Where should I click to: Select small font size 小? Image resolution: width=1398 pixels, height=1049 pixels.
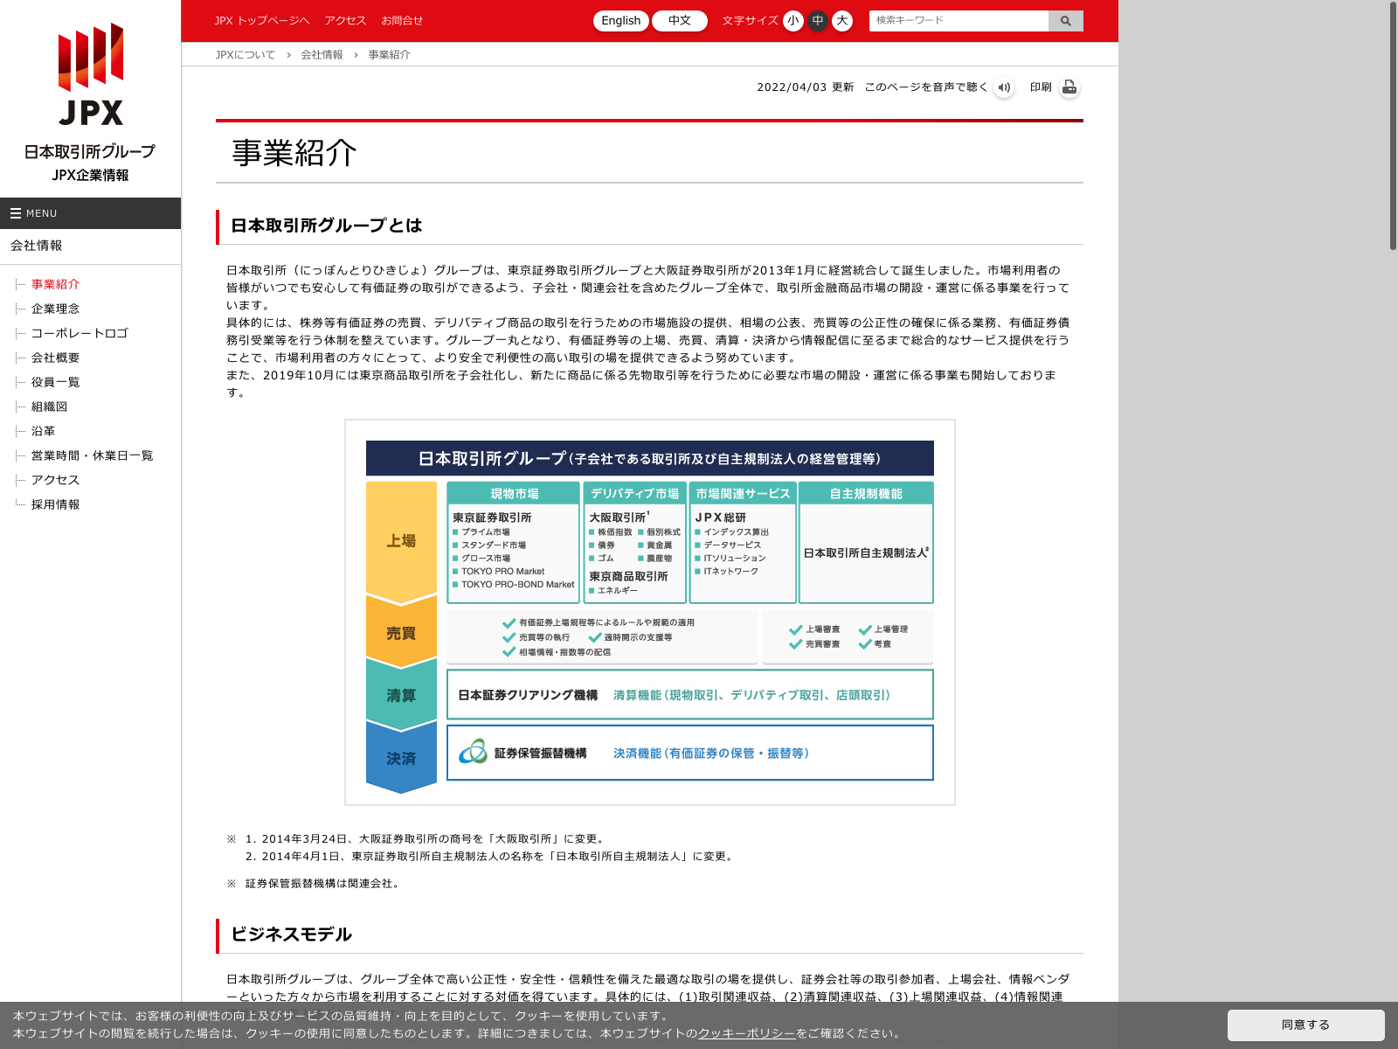792,21
